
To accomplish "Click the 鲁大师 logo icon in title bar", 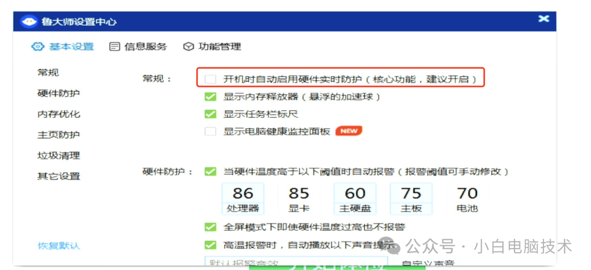I will pyautogui.click(x=29, y=21).
